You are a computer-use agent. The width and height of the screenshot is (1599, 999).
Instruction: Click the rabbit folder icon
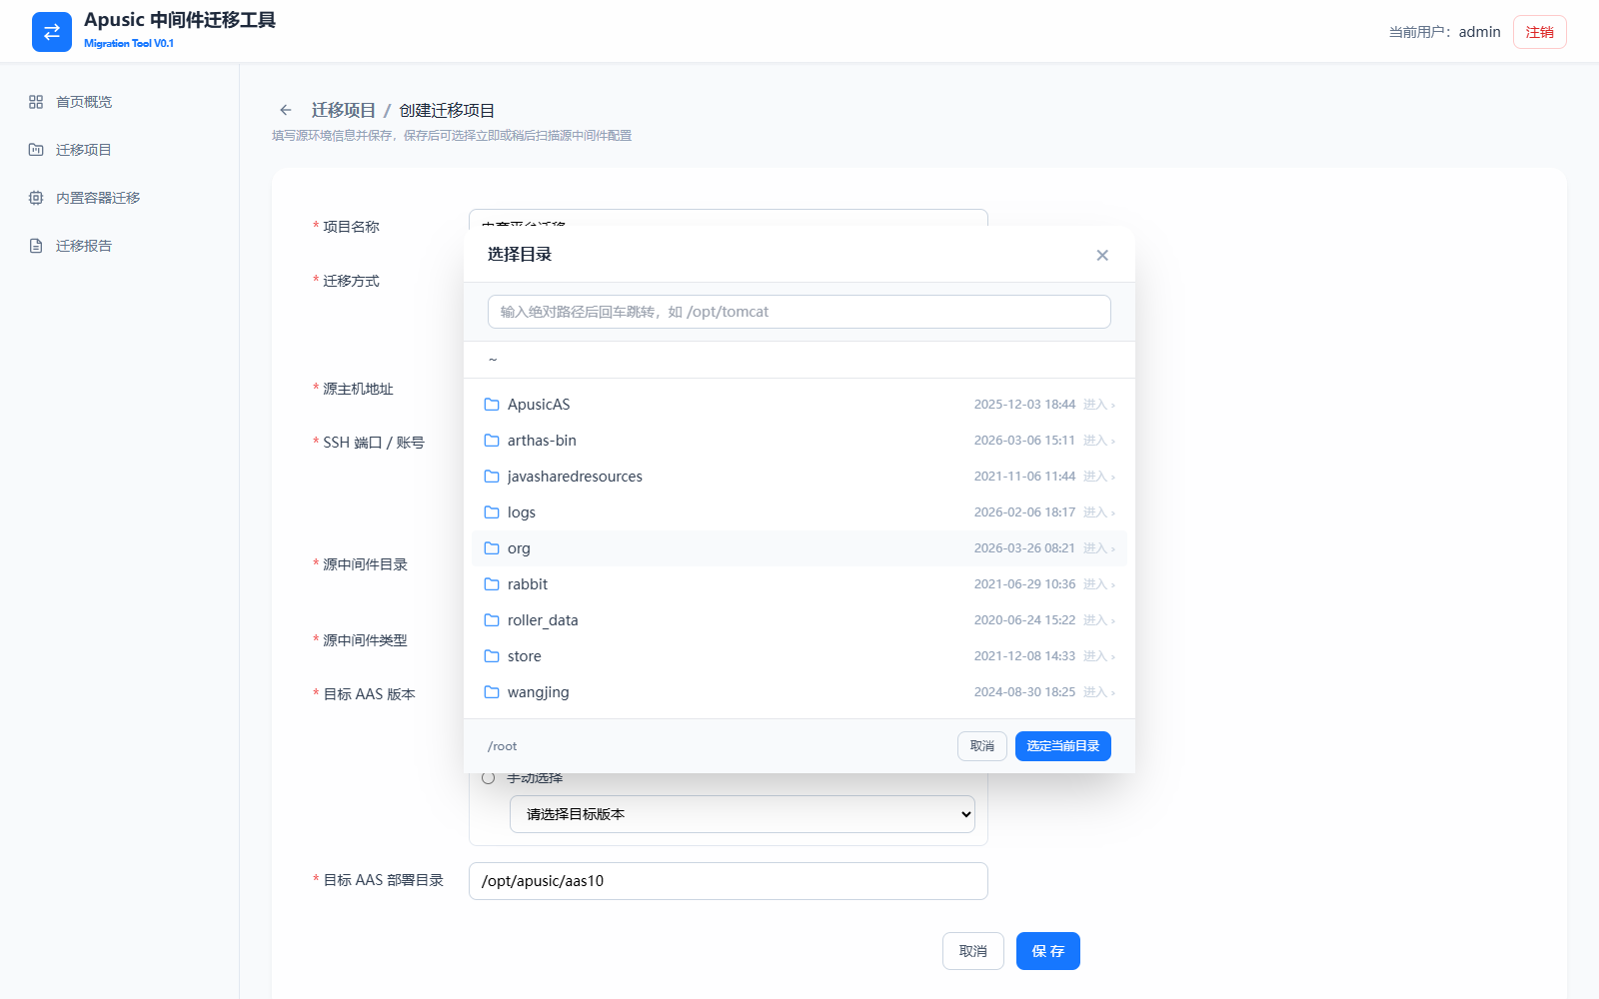pyautogui.click(x=492, y=584)
